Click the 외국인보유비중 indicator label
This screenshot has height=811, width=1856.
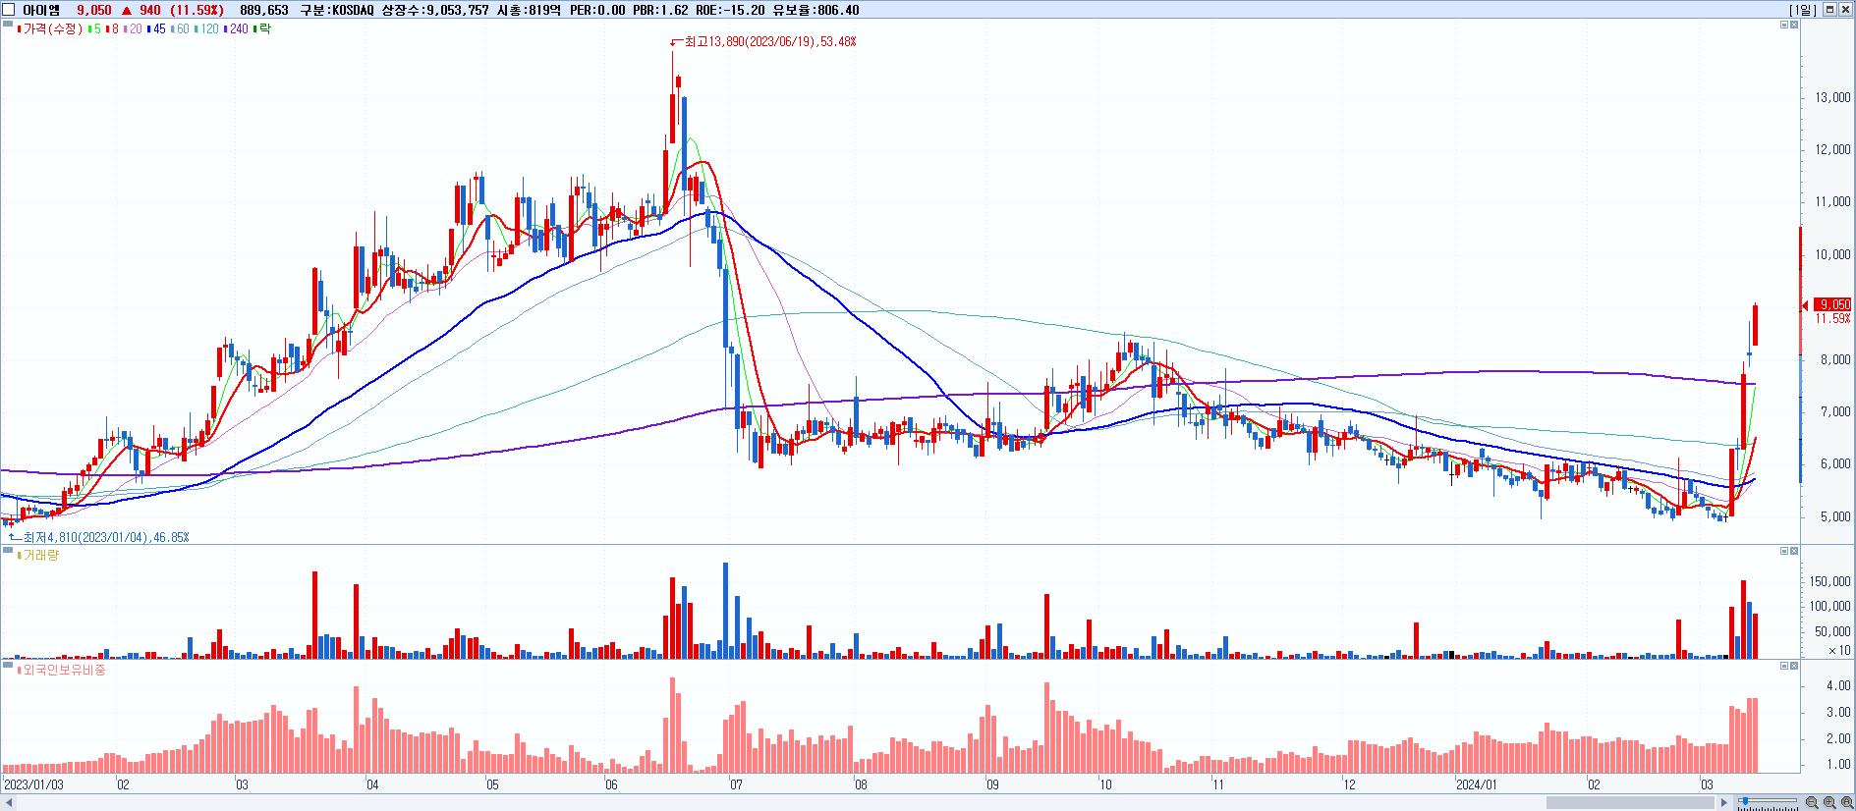tap(61, 671)
